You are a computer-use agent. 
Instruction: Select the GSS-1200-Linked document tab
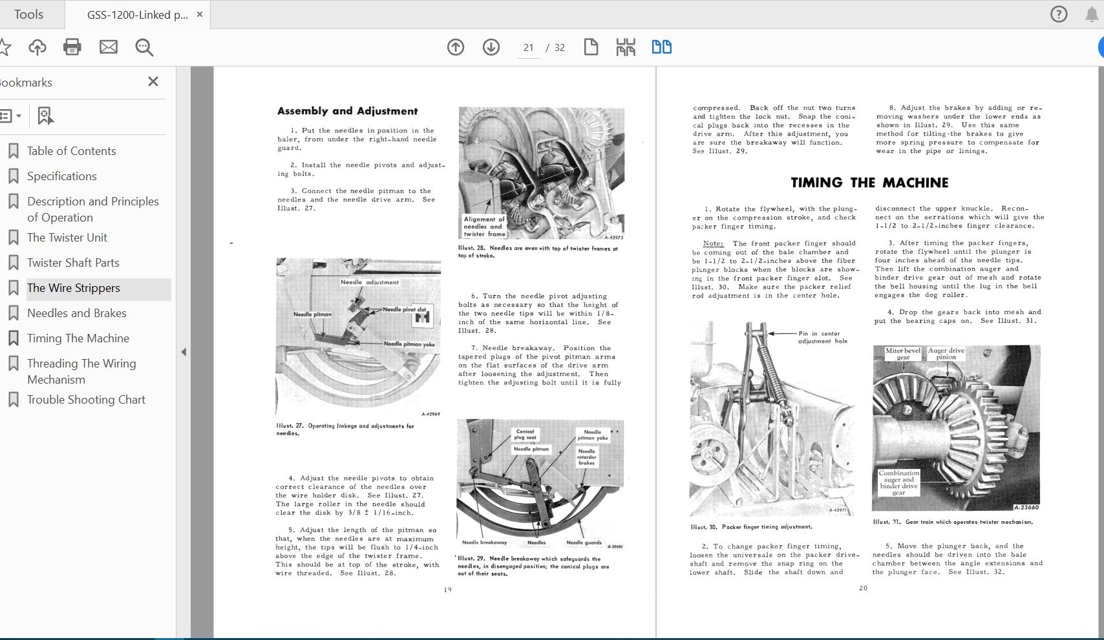(x=137, y=14)
